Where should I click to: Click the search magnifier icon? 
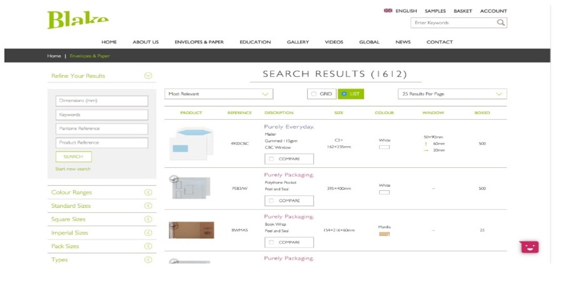click(x=501, y=23)
